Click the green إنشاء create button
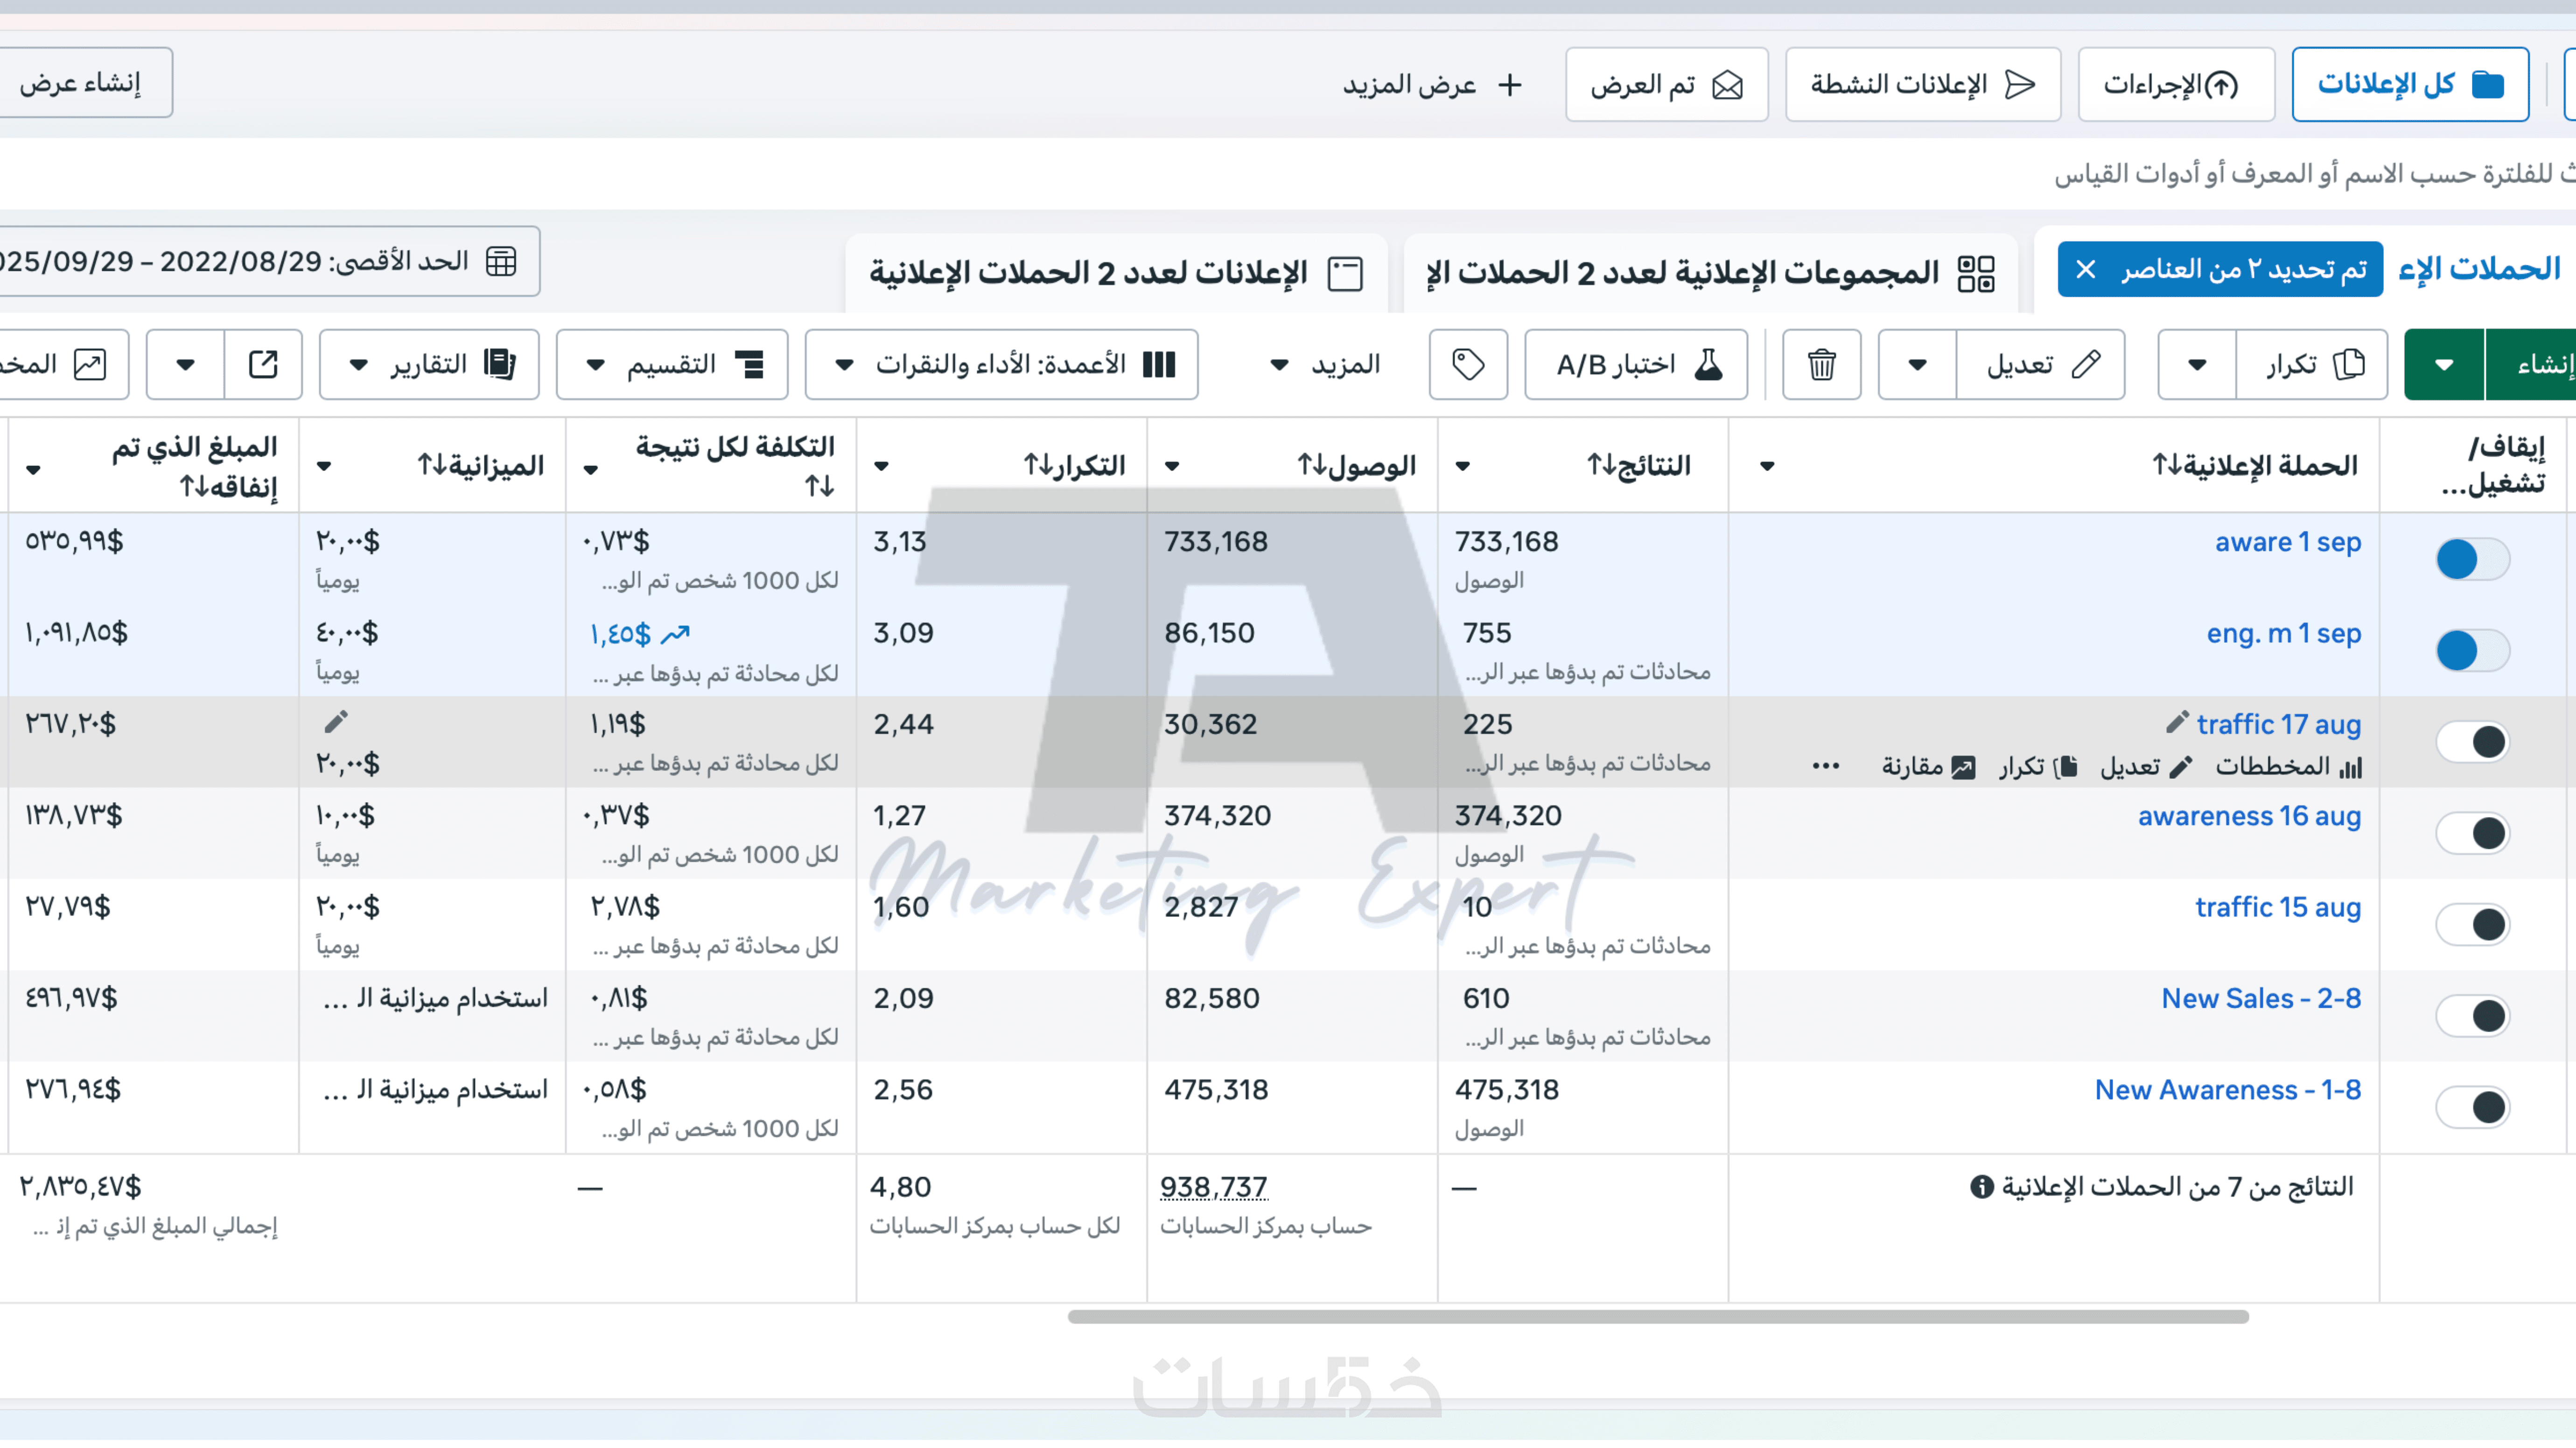Image resolution: width=2576 pixels, height=1448 pixels. pyautogui.click(x=2531, y=365)
